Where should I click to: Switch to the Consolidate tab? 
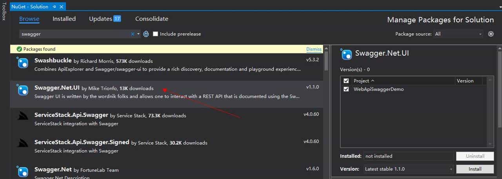coord(152,19)
